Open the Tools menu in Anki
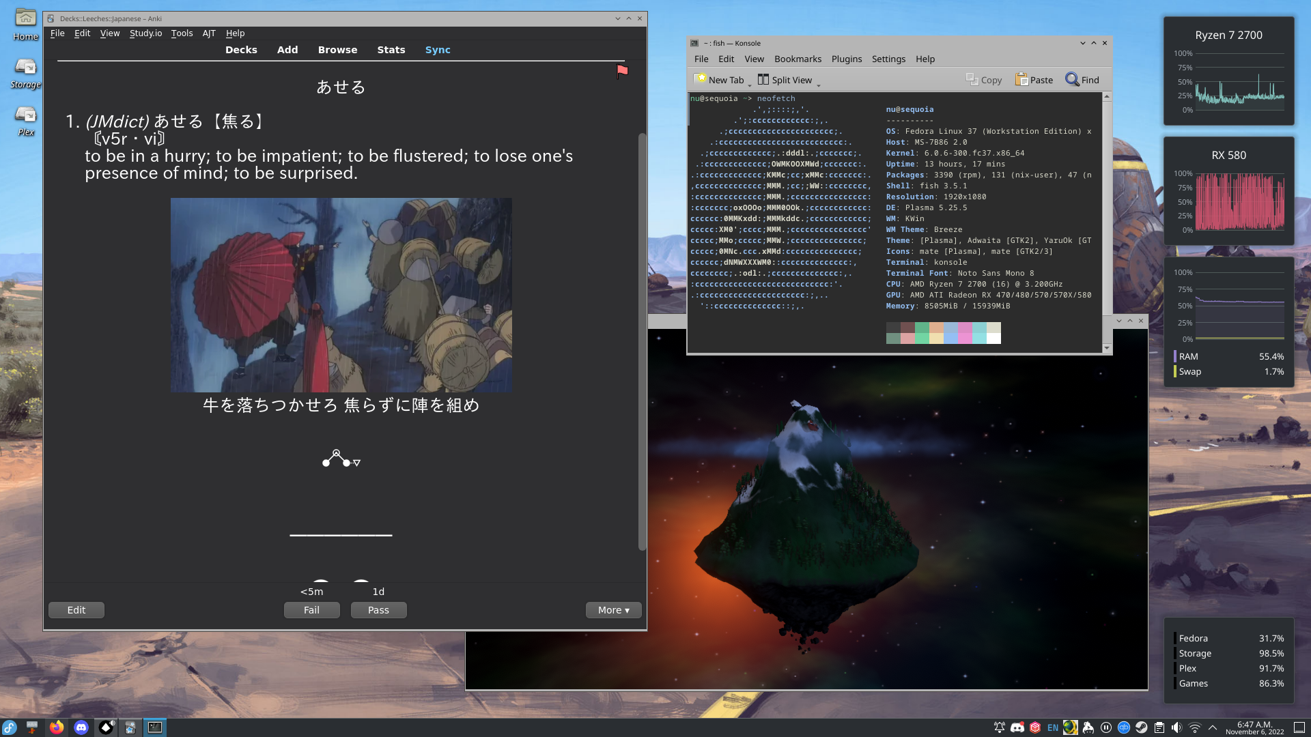This screenshot has width=1311, height=737. (x=182, y=33)
